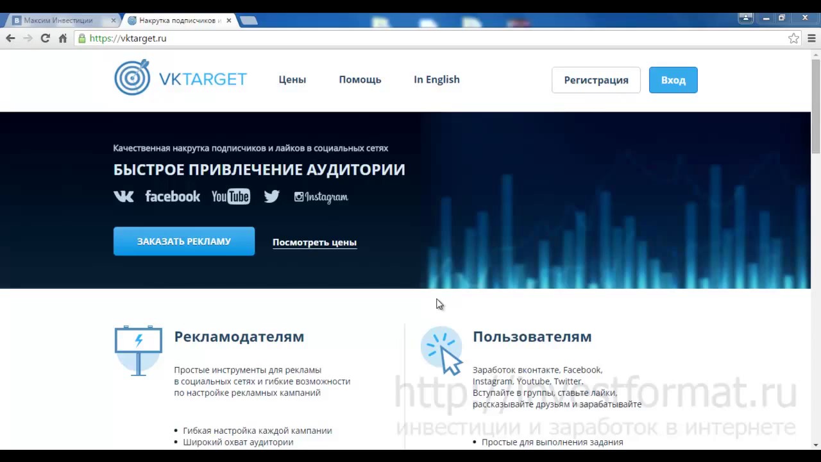Go back with browser back arrow
The width and height of the screenshot is (821, 462).
(x=10, y=38)
